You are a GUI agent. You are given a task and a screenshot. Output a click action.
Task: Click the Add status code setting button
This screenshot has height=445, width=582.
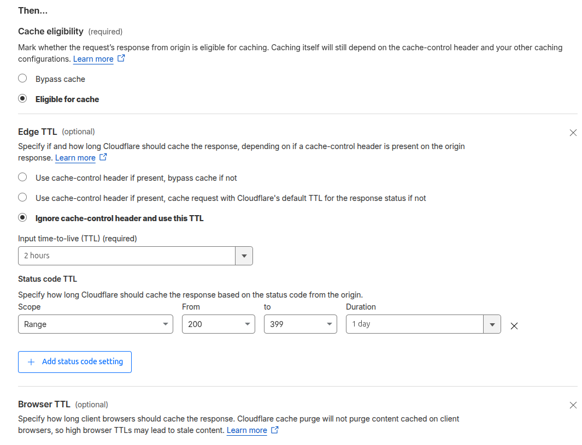click(x=75, y=362)
